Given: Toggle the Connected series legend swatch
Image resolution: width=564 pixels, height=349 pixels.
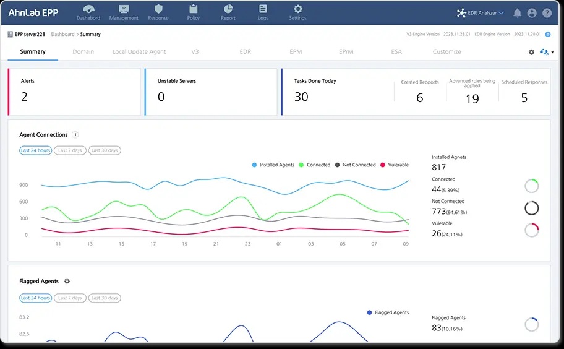Looking at the screenshot, I should point(301,165).
